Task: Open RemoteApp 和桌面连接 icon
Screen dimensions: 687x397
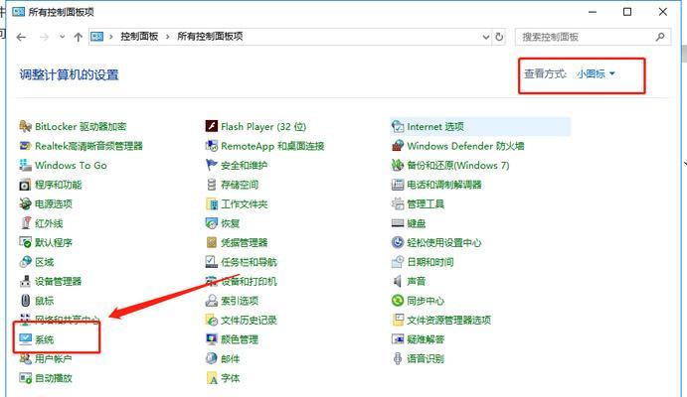Action: click(211, 146)
